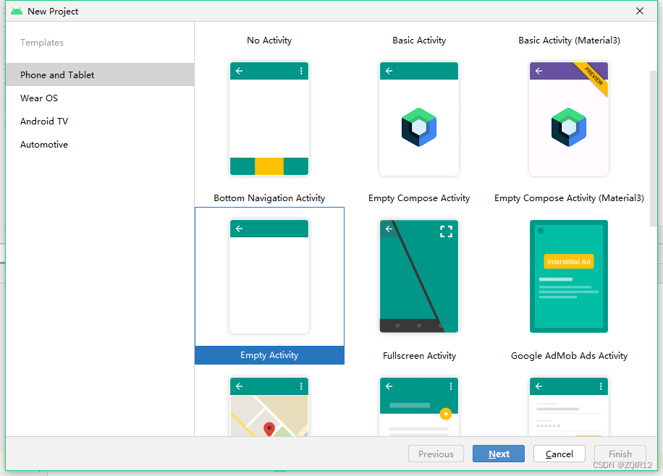This screenshot has width=663, height=476.
Task: Pick the Fullscreen Activity template thumbnail
Action: (x=419, y=276)
